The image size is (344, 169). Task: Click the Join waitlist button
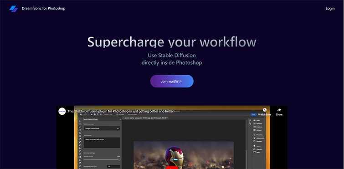pyautogui.click(x=172, y=81)
